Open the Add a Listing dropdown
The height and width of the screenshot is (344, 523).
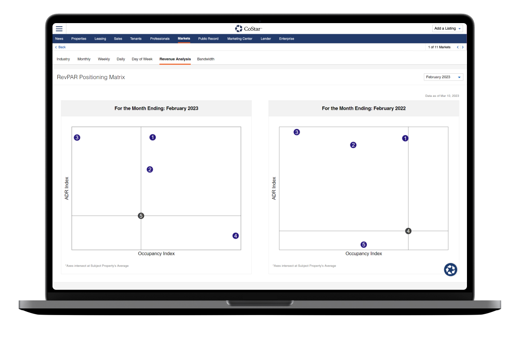tap(447, 28)
